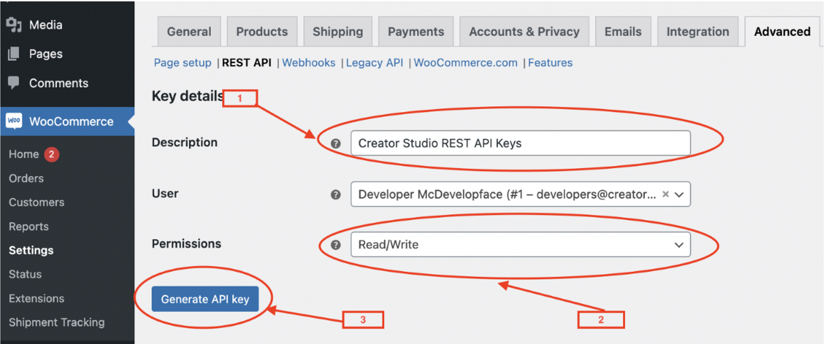The height and width of the screenshot is (344, 825).
Task: Open the Settings submenu item
Action: coord(31,250)
